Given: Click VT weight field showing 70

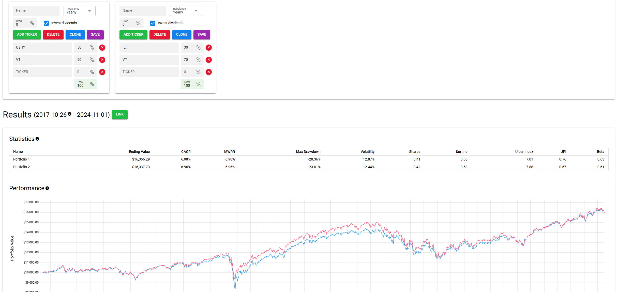Looking at the screenshot, I should [x=192, y=60].
